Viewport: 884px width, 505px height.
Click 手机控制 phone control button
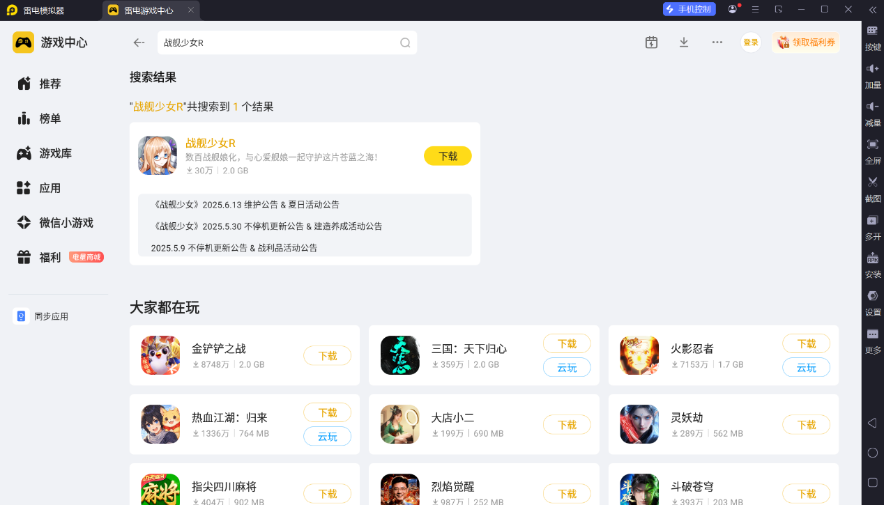tap(689, 9)
